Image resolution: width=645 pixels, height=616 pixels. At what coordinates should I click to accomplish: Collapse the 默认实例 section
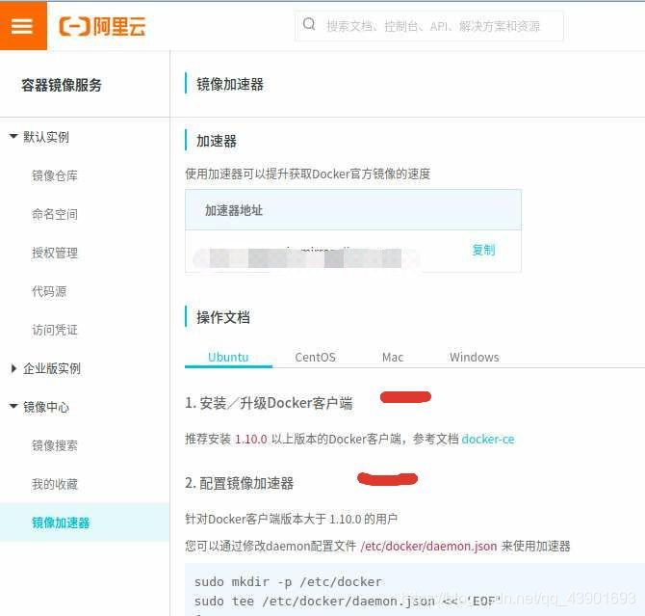coord(13,136)
